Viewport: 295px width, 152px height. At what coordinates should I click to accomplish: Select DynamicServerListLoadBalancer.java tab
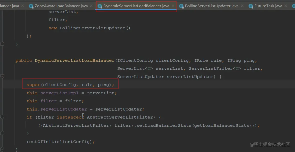(136, 6)
